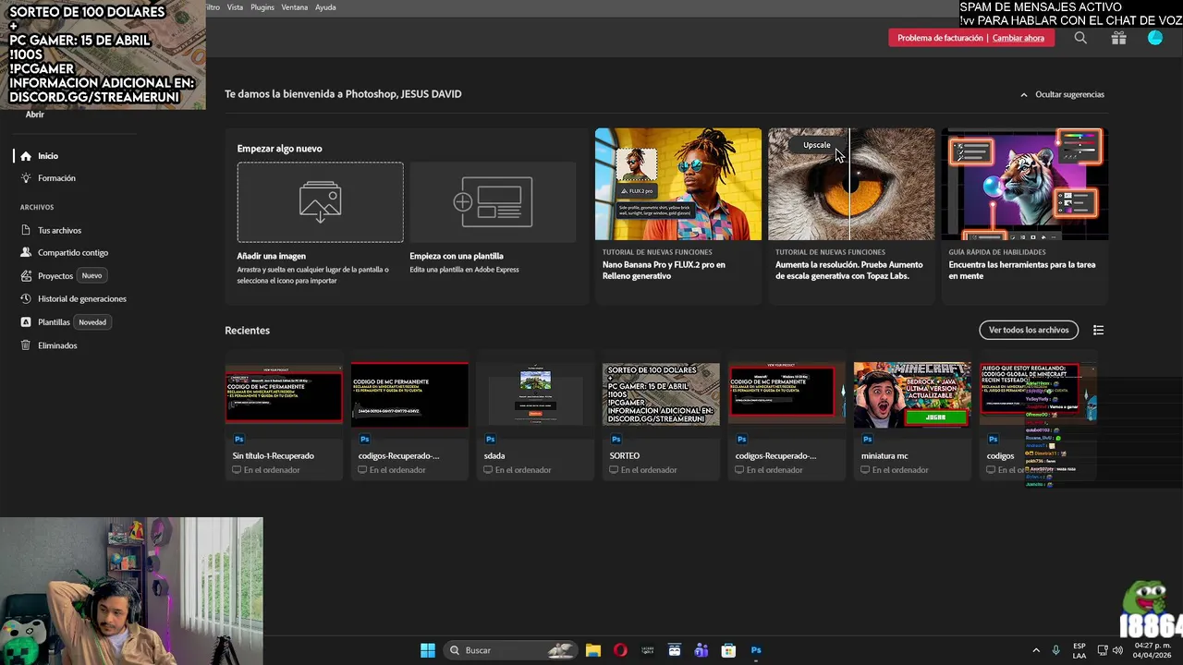
Task: Open the Plugins menu
Action: tap(262, 6)
